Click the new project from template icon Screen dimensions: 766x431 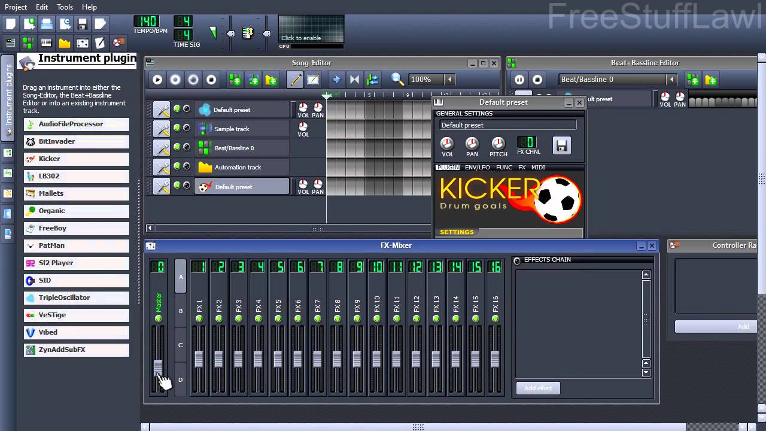click(29, 24)
